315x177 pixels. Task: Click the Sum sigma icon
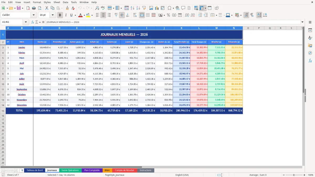tap(36, 22)
